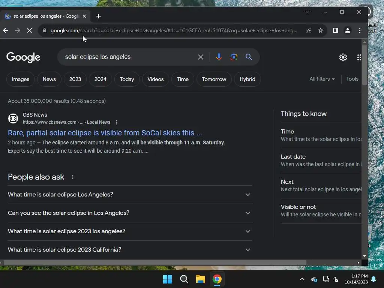The image size is (384, 288).
Task: Select the Today filter chip
Action: point(127,79)
